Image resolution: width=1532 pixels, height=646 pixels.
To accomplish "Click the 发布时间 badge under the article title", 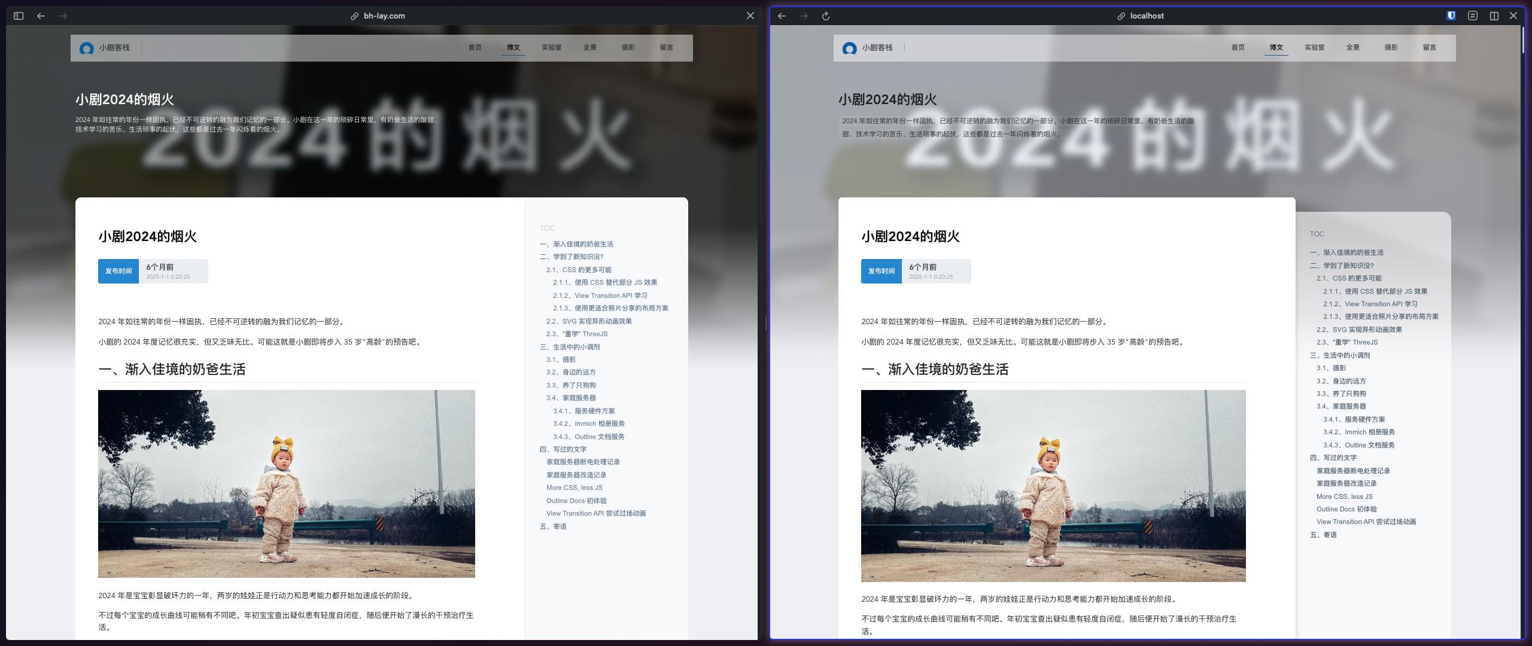I will [118, 270].
